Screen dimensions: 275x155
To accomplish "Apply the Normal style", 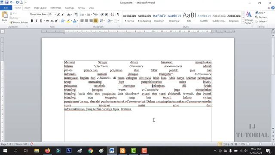I will tap(129, 18).
